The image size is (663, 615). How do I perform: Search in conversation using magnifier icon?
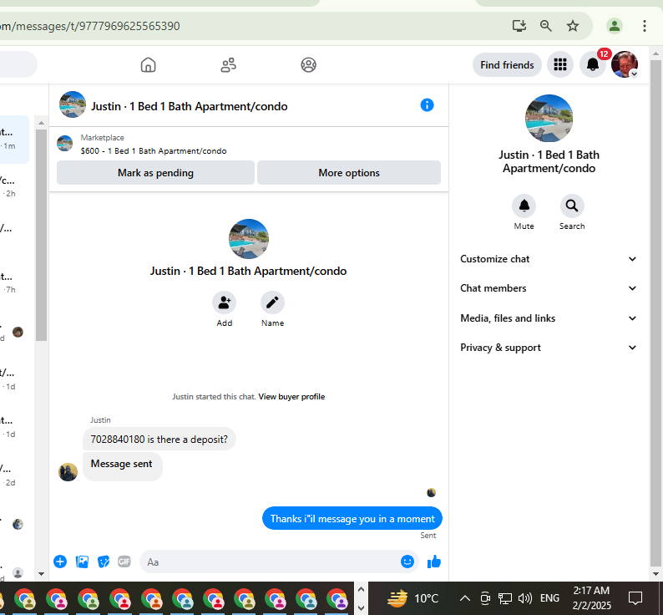click(x=572, y=206)
